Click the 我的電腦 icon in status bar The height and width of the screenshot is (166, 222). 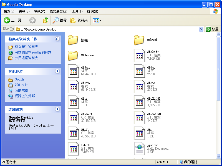(x=181, y=162)
